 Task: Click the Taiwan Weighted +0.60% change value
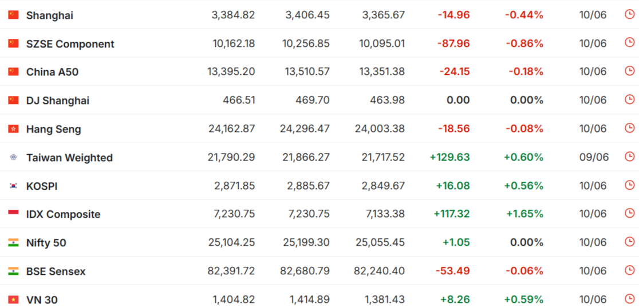tap(524, 157)
